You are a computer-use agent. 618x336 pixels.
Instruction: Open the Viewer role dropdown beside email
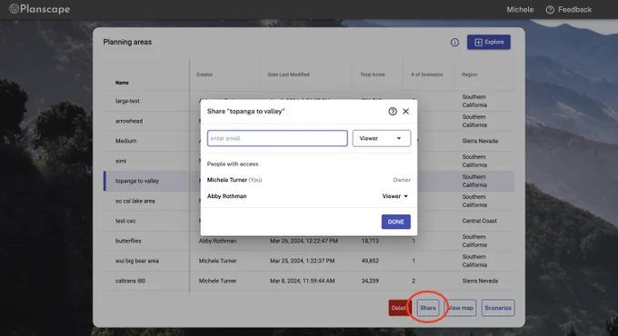pyautogui.click(x=381, y=138)
